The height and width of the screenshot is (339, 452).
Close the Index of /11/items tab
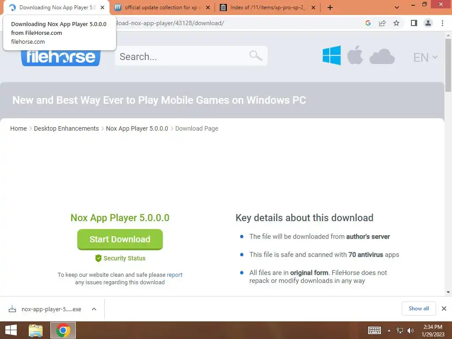(313, 8)
